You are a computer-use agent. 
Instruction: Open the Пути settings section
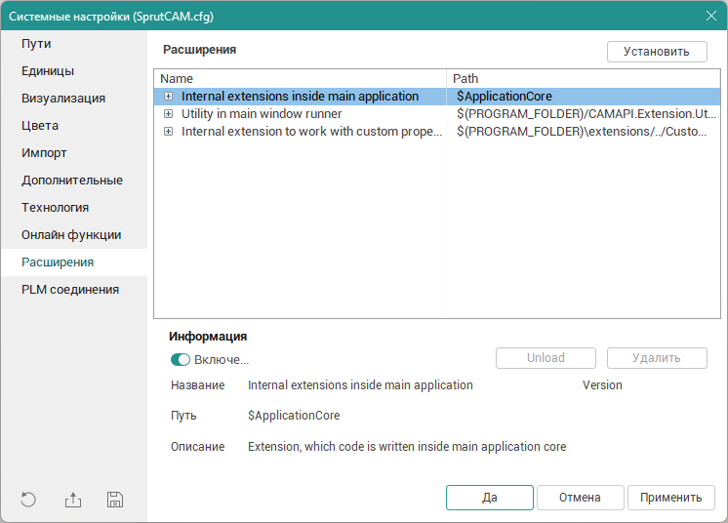(37, 44)
